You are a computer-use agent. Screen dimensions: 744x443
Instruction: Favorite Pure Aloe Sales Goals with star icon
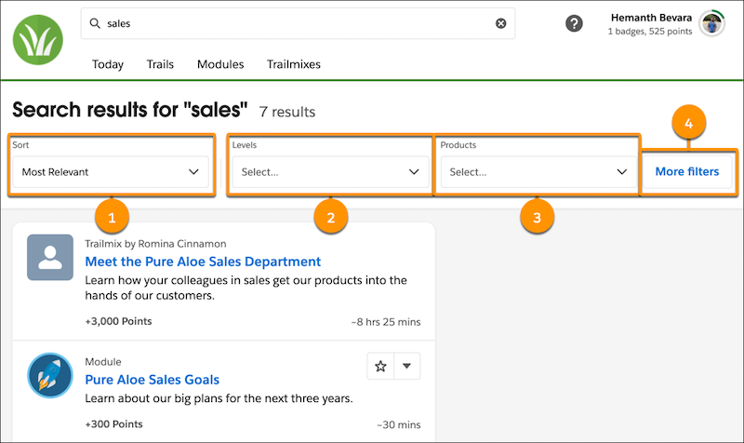coord(380,366)
